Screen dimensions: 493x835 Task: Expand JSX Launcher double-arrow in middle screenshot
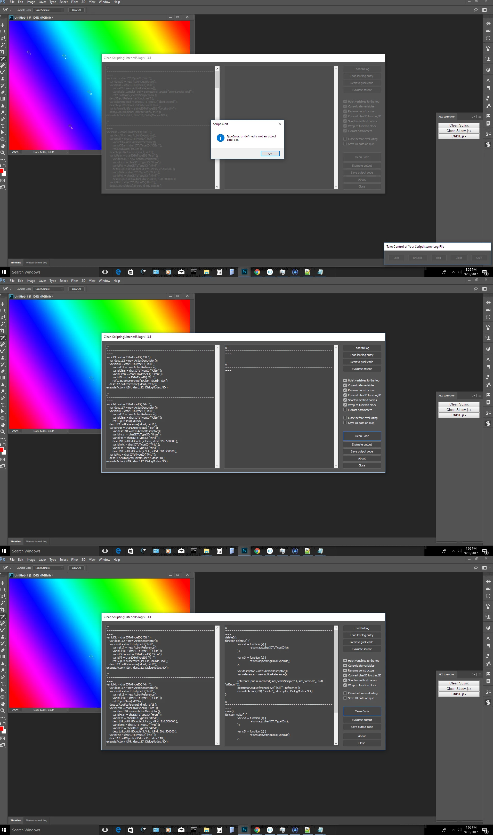pyautogui.click(x=473, y=396)
